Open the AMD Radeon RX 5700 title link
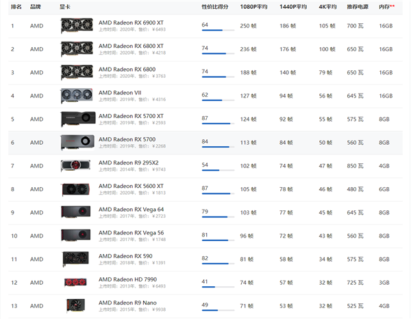This screenshot has height=319, width=411. (x=127, y=139)
